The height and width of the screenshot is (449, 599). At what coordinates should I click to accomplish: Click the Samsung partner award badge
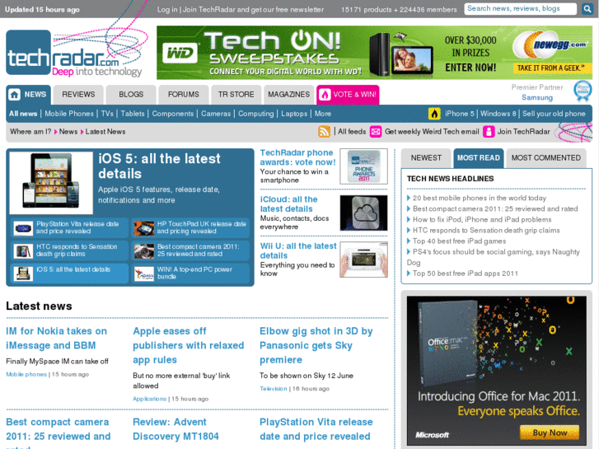pyautogui.click(x=583, y=91)
